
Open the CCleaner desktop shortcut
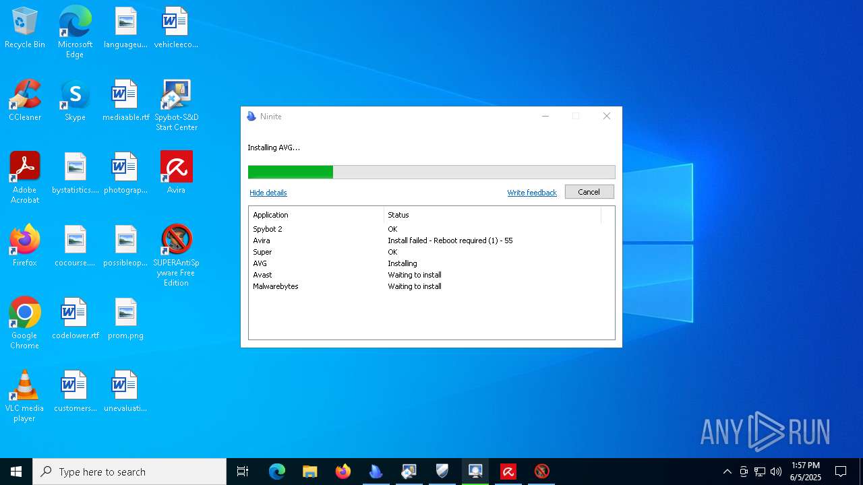click(x=25, y=101)
